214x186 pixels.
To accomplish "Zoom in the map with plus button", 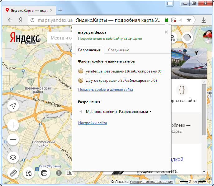I will coord(13,125).
